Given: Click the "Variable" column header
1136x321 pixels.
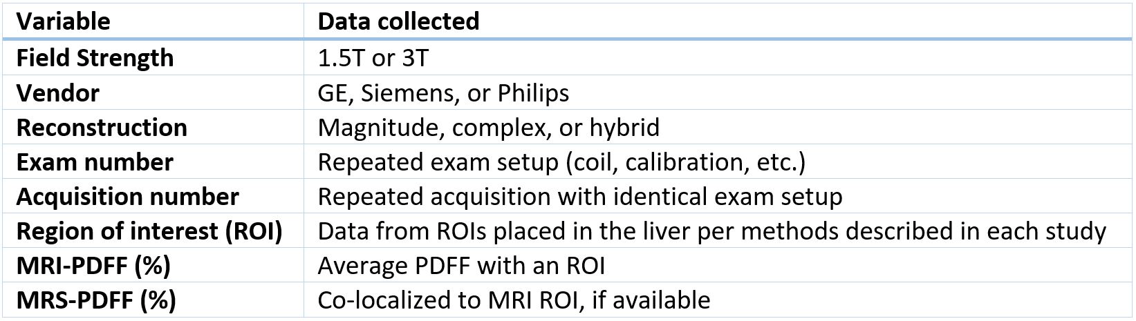Looking at the screenshot, I should tap(63, 21).
